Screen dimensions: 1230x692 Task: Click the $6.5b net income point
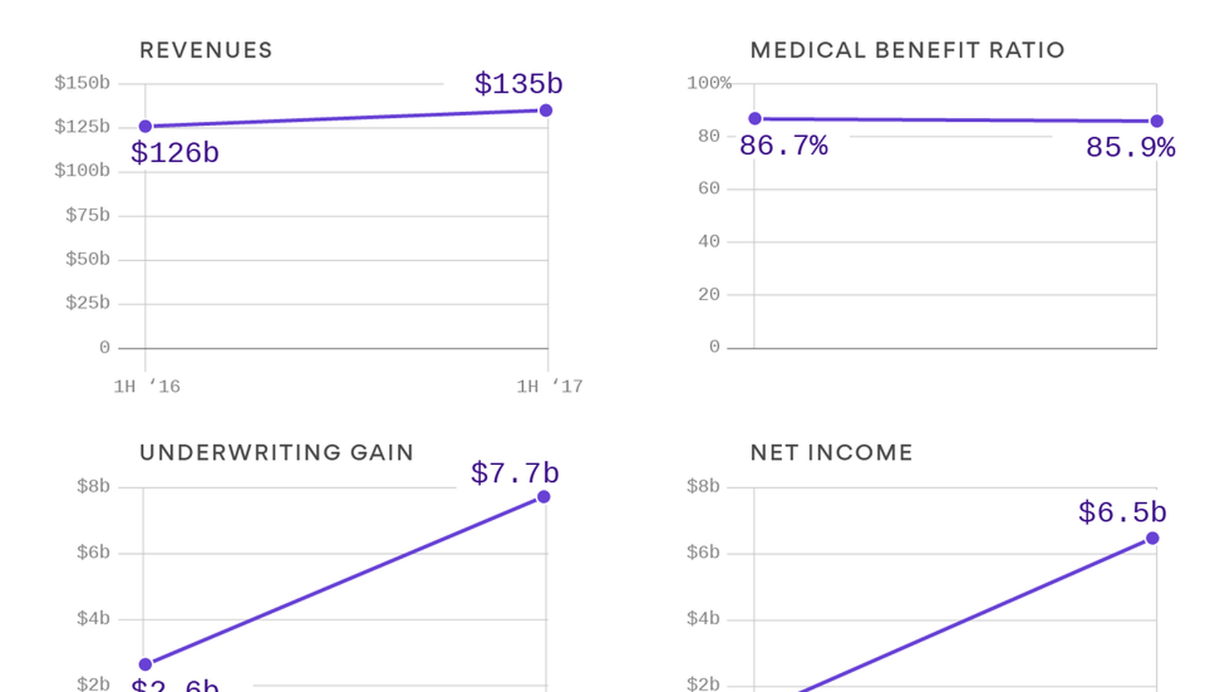pos(1152,539)
